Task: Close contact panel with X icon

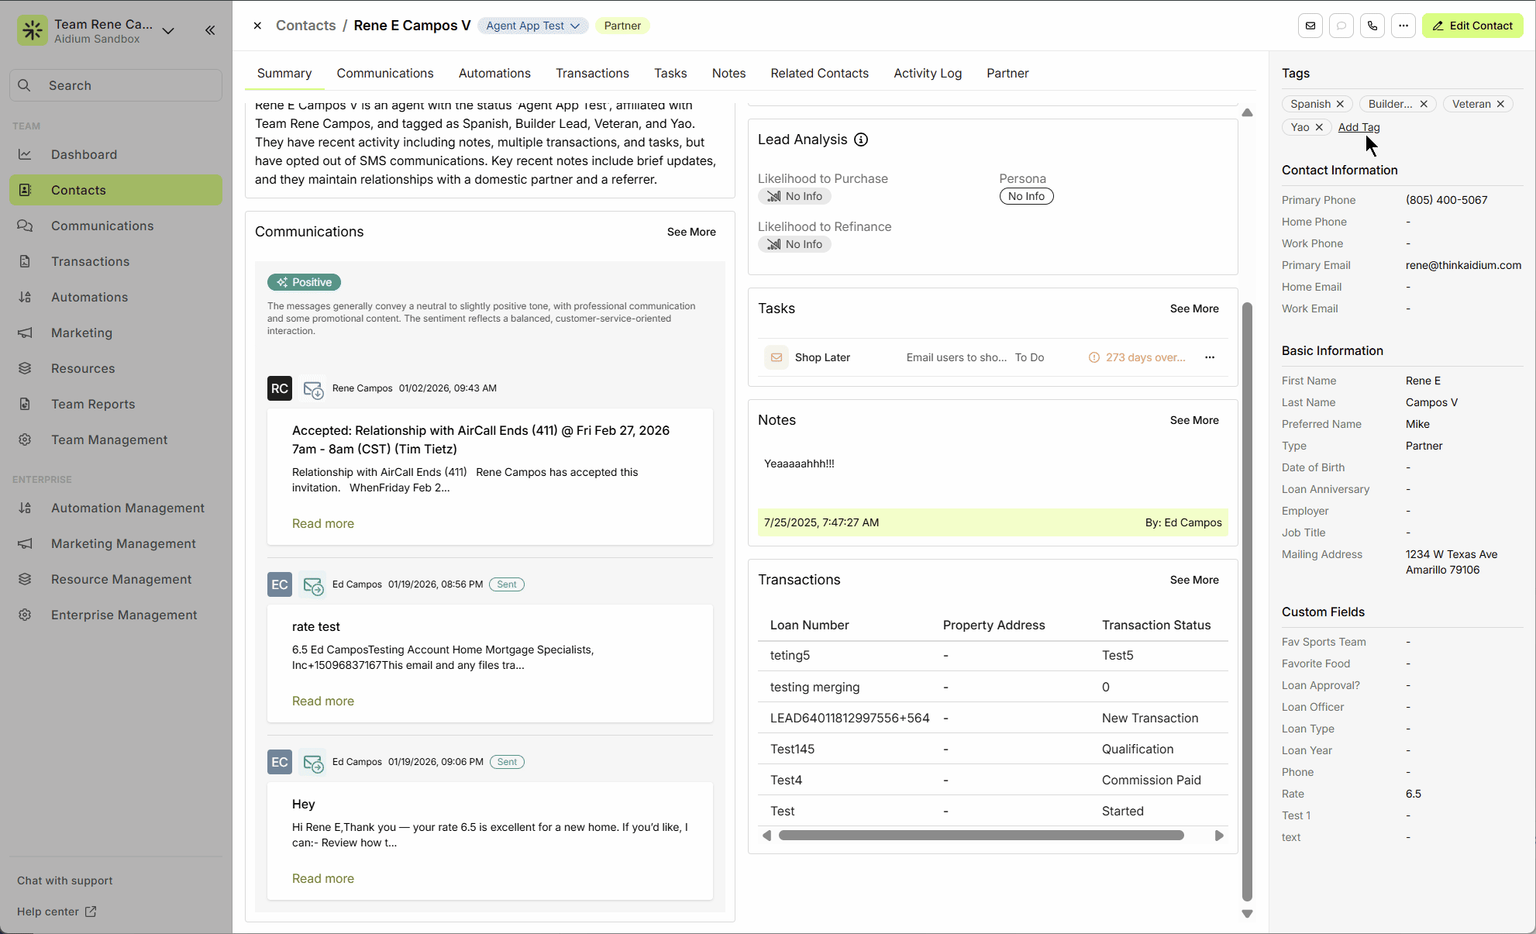Action: pyautogui.click(x=257, y=26)
